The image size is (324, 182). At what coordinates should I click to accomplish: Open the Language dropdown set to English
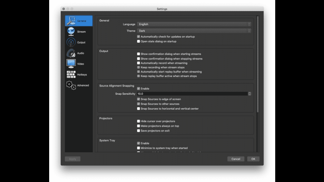coord(194,24)
